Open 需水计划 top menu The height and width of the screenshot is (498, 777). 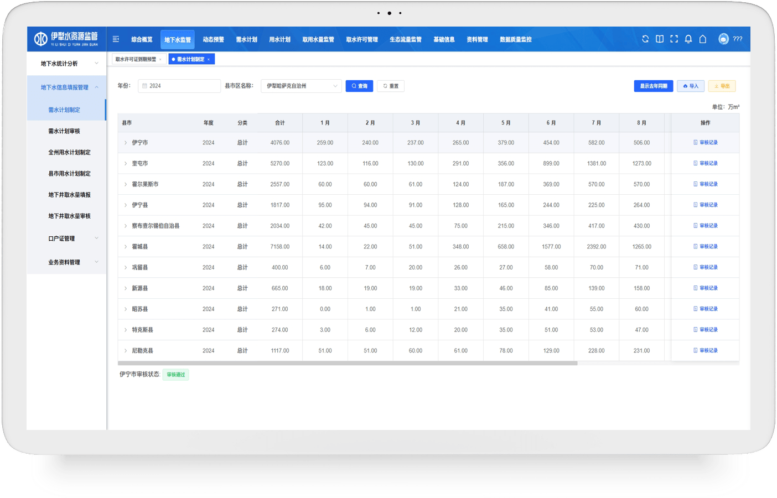(247, 39)
